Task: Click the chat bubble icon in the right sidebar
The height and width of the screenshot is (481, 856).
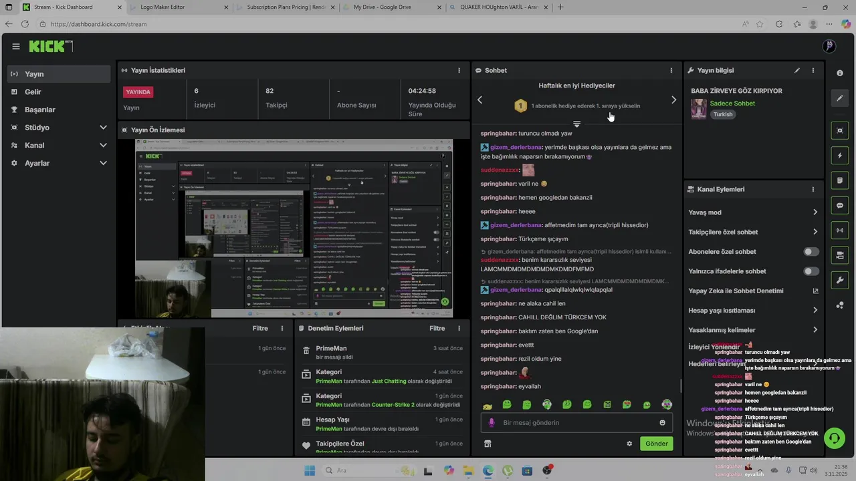Action: pyautogui.click(x=840, y=205)
